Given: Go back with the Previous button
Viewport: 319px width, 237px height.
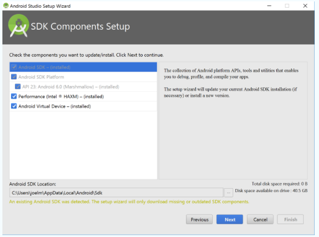Looking at the screenshot, I should [x=199, y=219].
